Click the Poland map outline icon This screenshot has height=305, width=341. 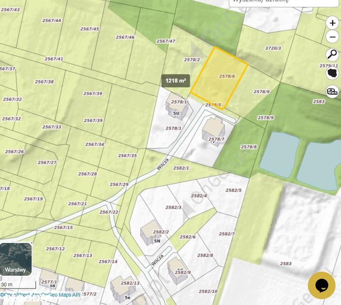click(x=332, y=73)
